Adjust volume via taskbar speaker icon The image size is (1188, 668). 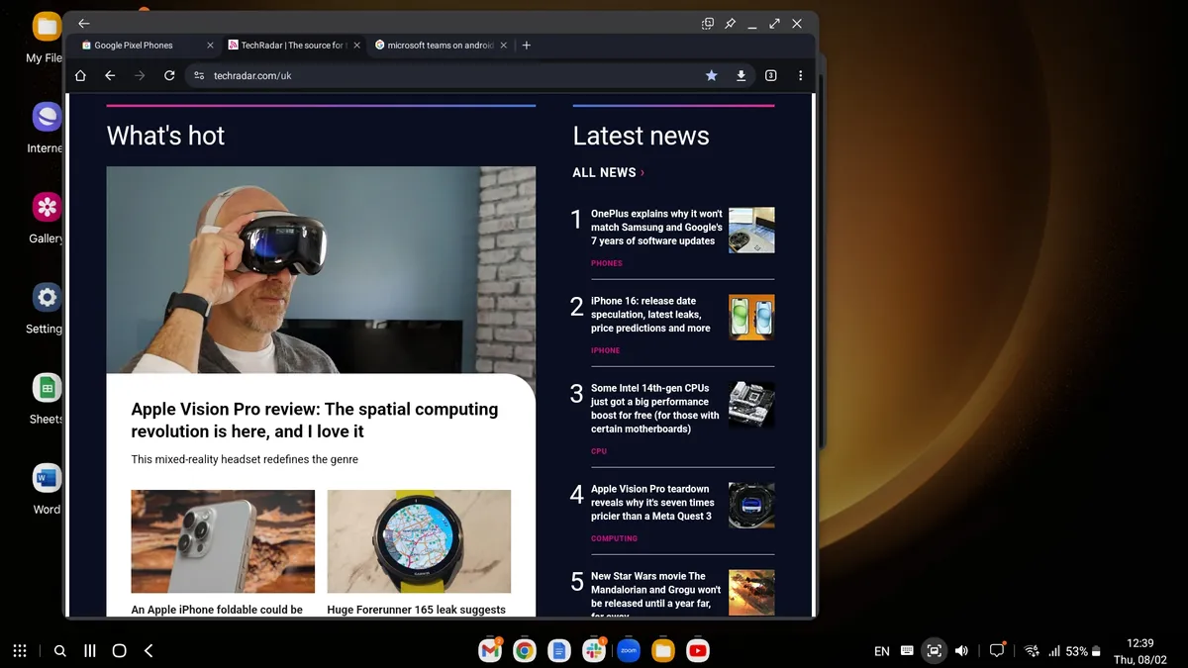pos(961,651)
